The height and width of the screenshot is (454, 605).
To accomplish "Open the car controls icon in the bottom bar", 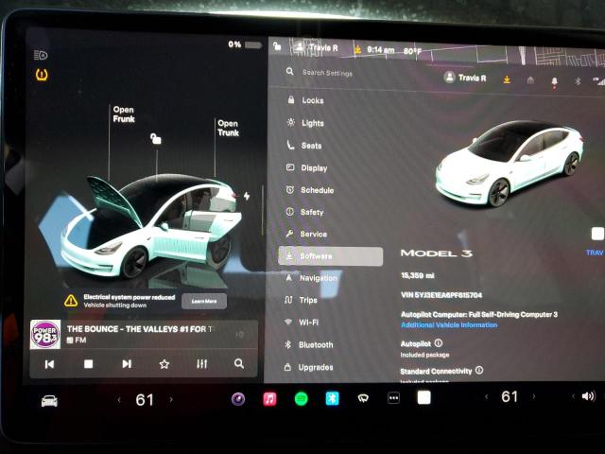I will click(x=49, y=401).
